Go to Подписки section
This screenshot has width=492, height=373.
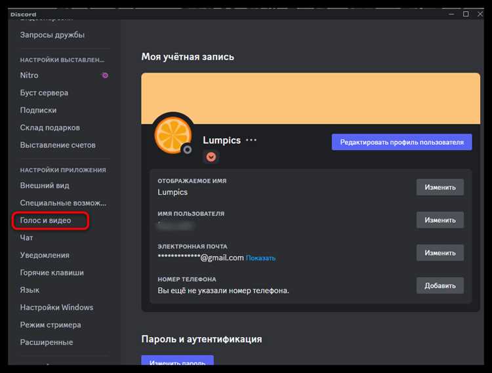(x=38, y=110)
